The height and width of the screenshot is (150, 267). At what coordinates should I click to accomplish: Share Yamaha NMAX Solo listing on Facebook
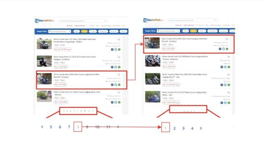click(222, 85)
